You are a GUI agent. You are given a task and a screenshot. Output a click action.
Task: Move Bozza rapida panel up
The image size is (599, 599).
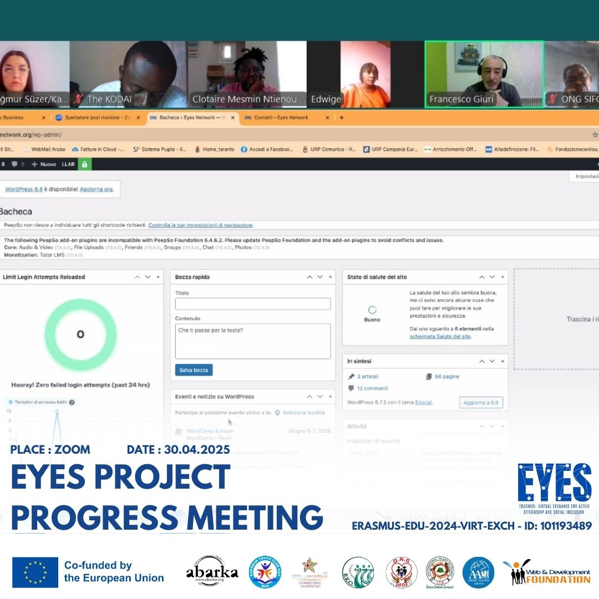309,277
